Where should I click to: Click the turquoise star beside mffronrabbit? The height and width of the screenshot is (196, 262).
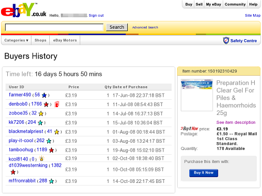[x=51, y=181]
